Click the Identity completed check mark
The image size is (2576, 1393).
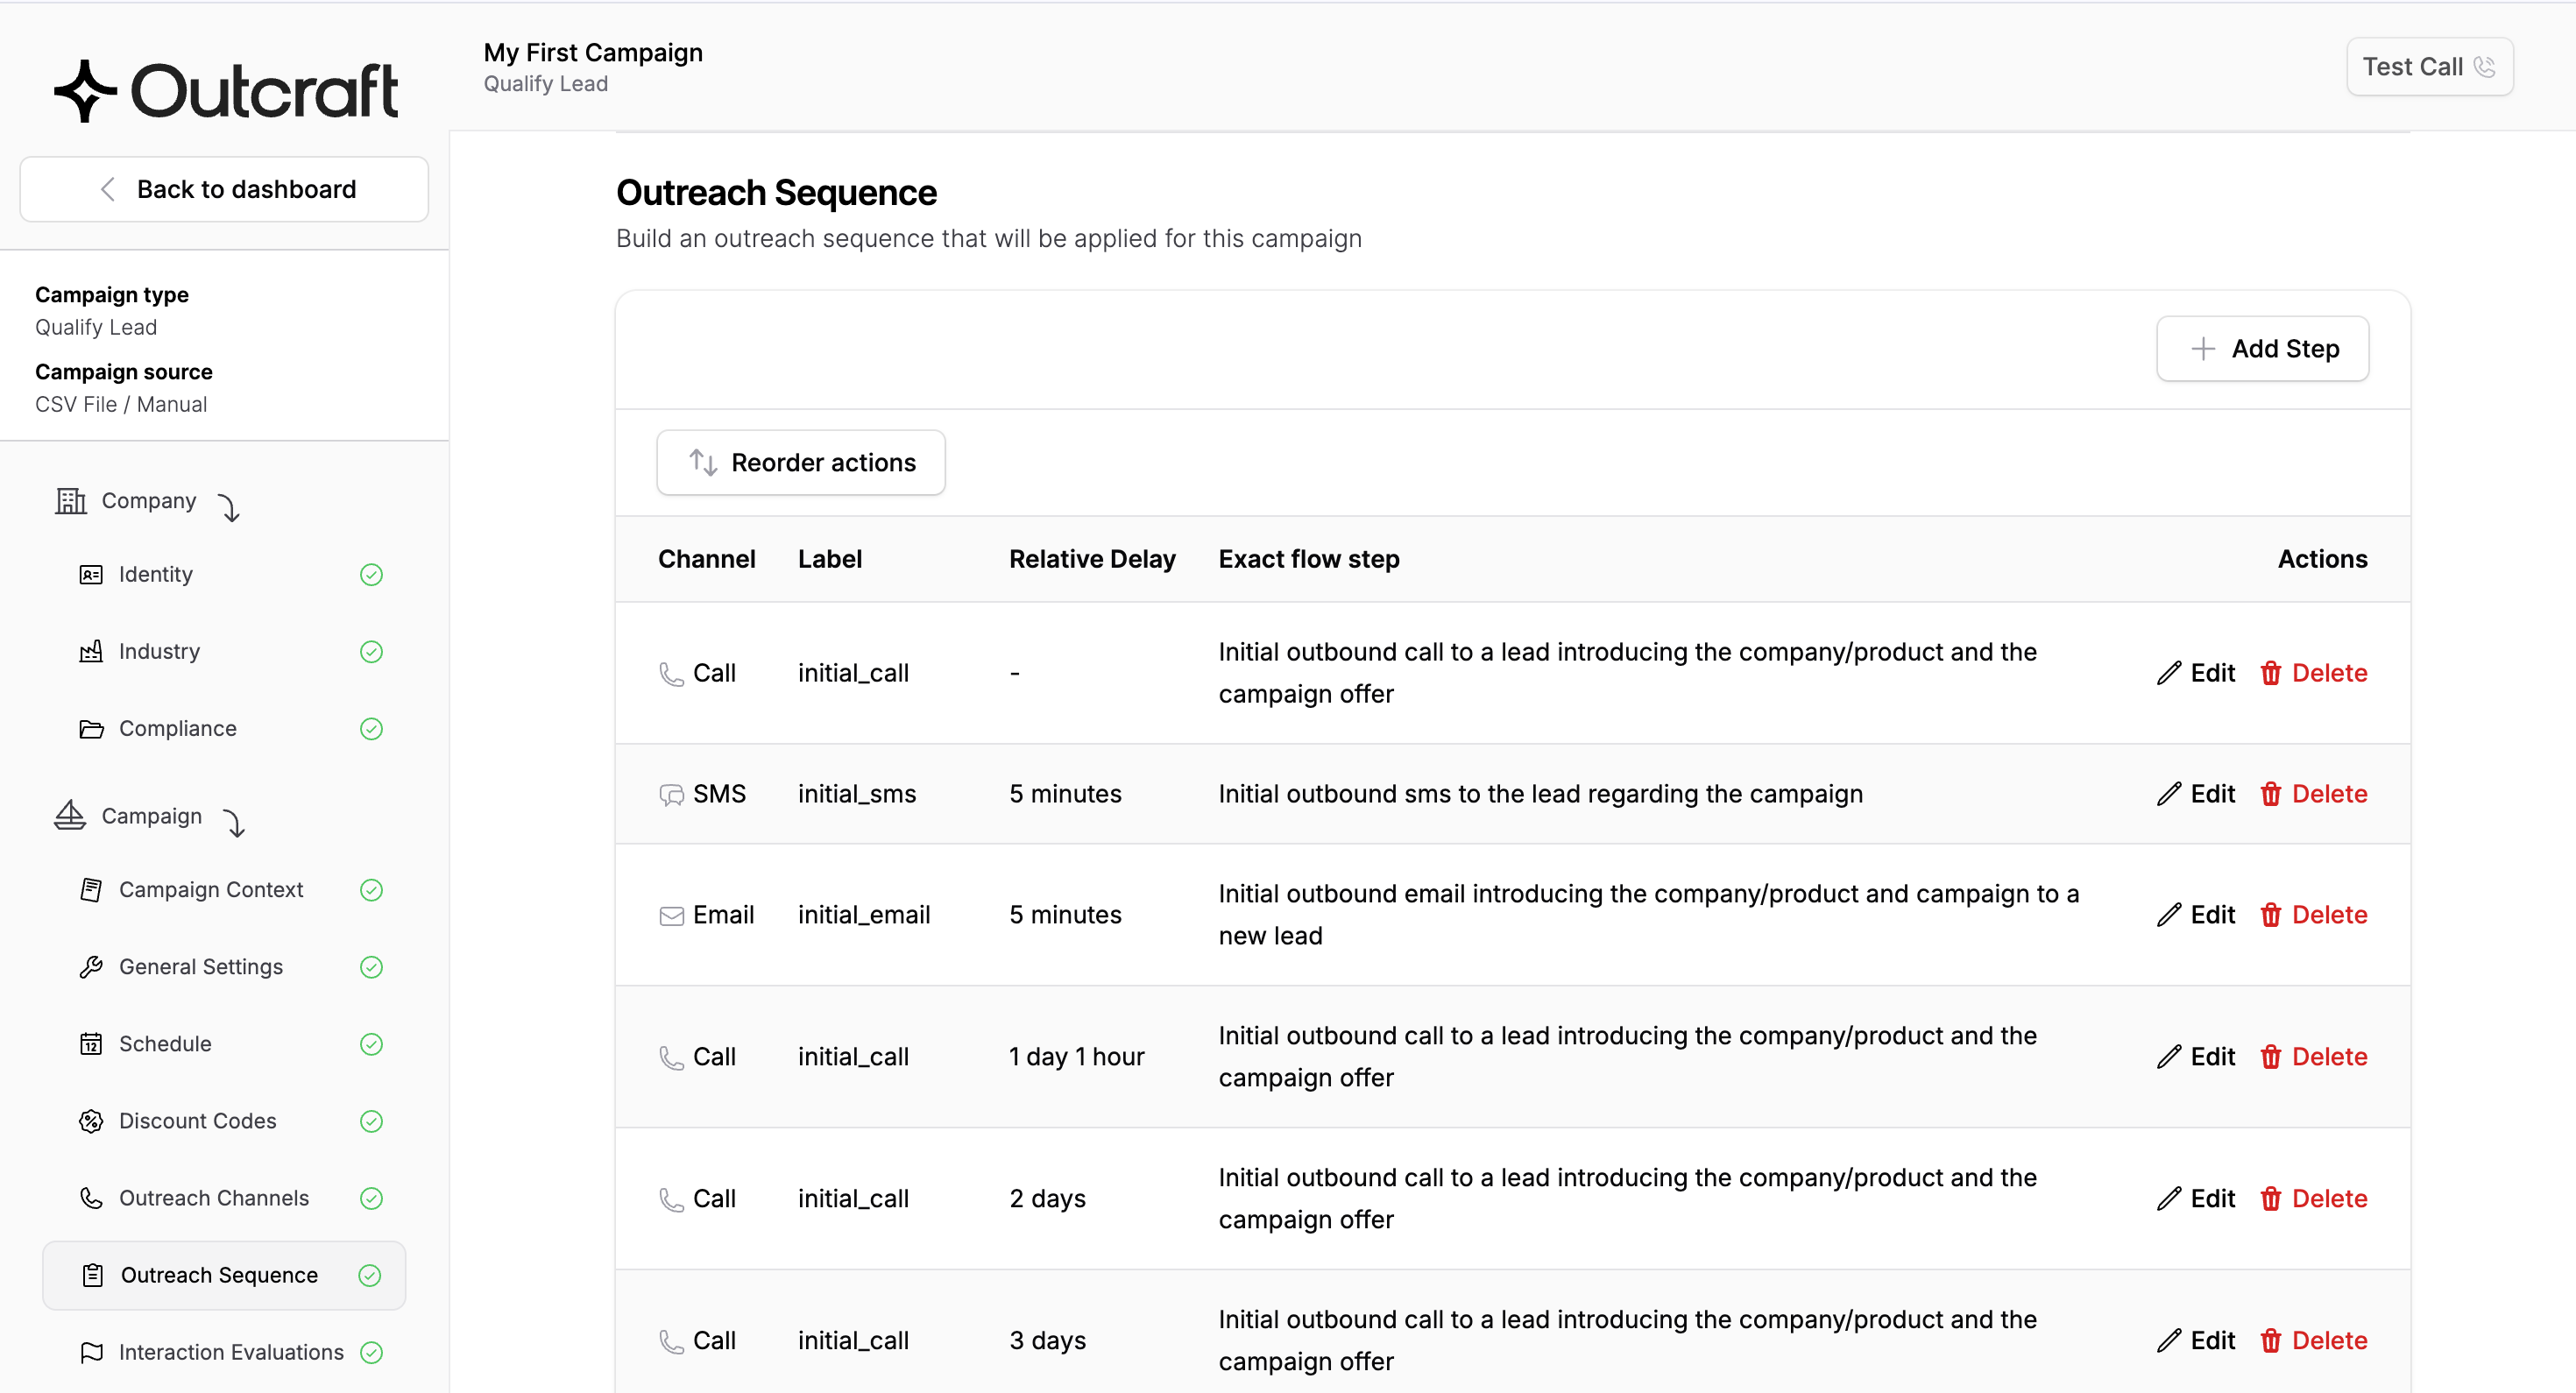tap(371, 574)
